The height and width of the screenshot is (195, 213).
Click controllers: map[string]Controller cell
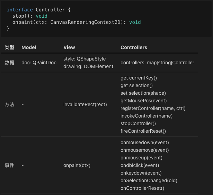pos(157,63)
